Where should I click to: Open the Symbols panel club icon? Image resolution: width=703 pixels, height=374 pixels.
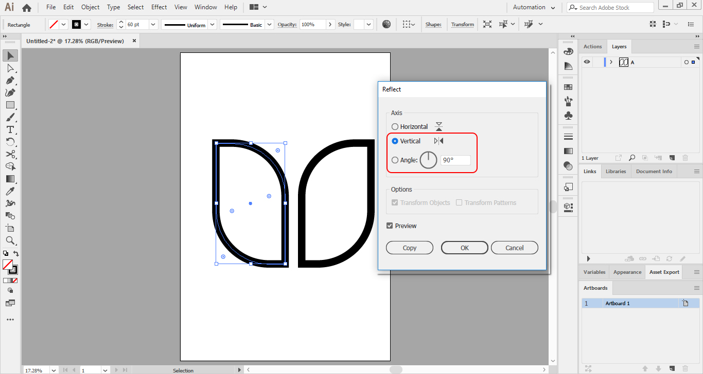click(x=568, y=116)
